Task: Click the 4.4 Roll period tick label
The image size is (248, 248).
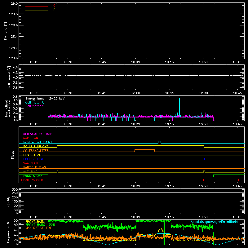Action: pyautogui.click(x=15, y=67)
